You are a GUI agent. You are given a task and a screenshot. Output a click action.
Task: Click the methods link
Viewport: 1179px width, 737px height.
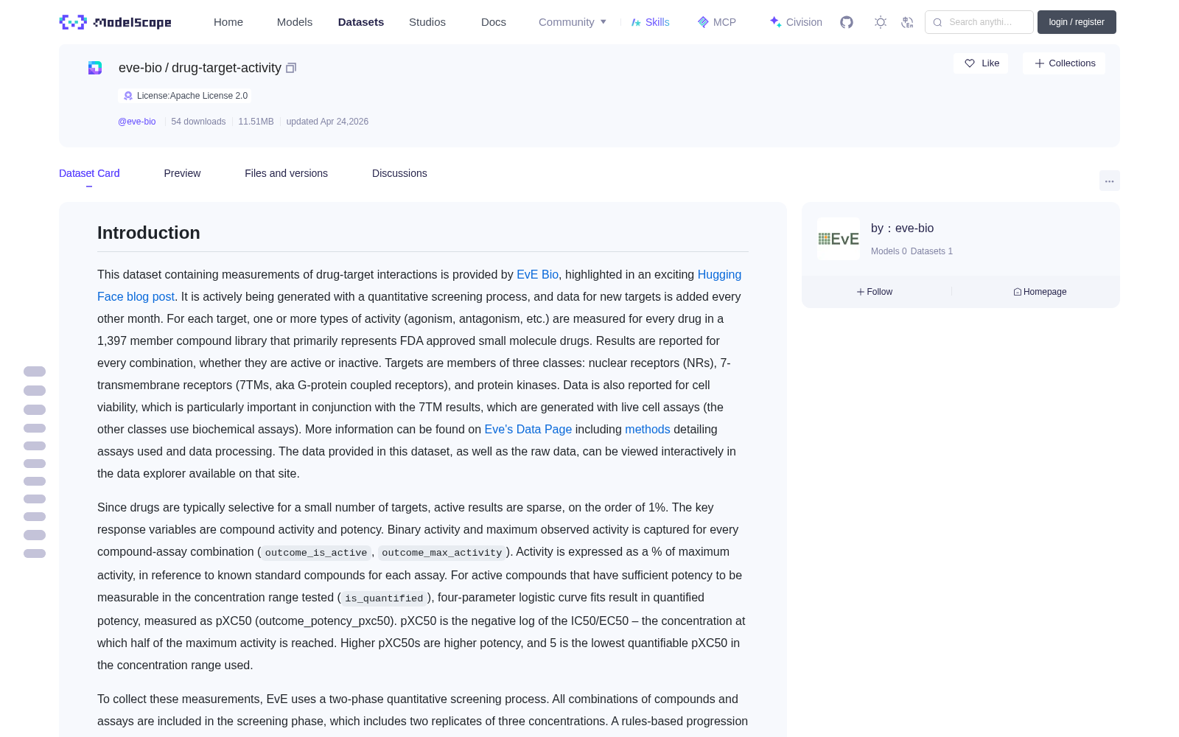click(x=648, y=429)
